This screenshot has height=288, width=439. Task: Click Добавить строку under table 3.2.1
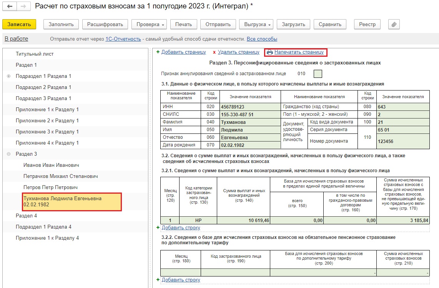tap(181, 228)
